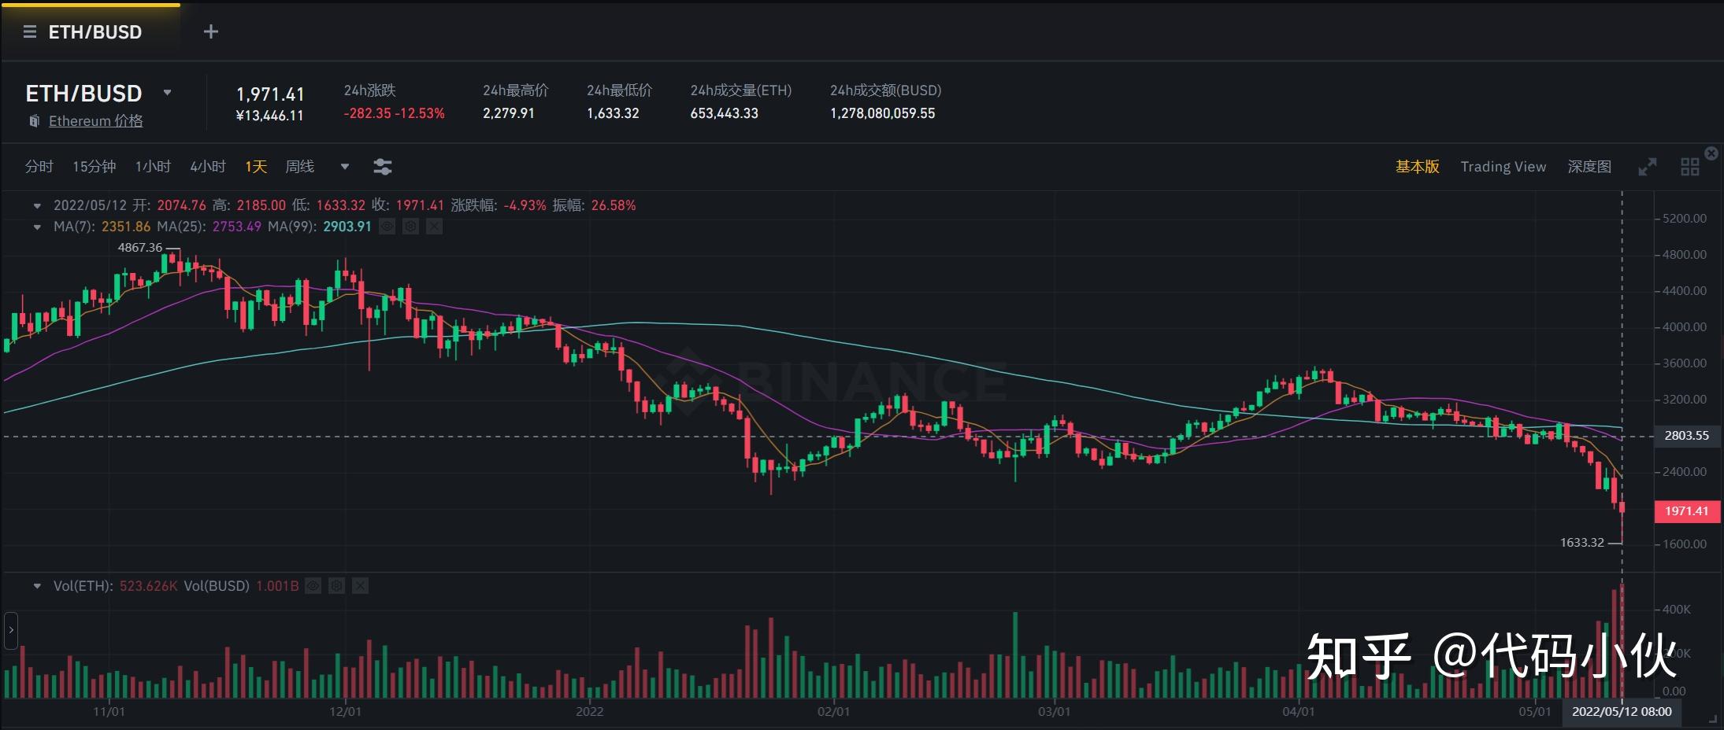Click the ETH/BUSD pair title
The image size is (1724, 730).
tap(83, 94)
